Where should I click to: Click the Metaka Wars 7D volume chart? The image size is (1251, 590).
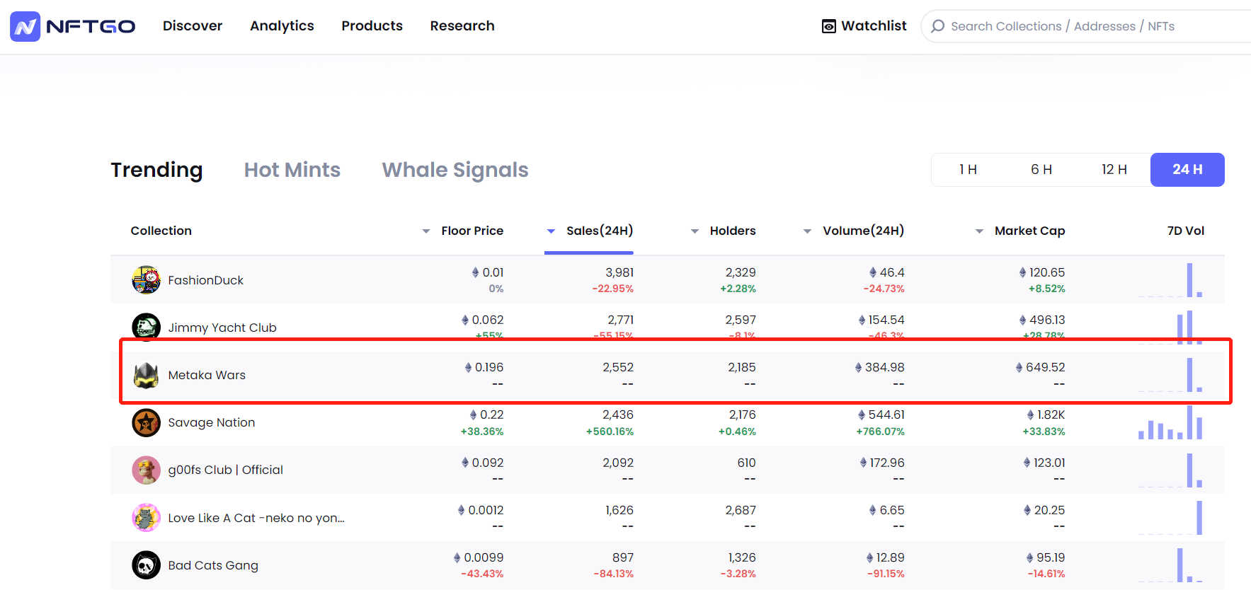click(x=1170, y=375)
